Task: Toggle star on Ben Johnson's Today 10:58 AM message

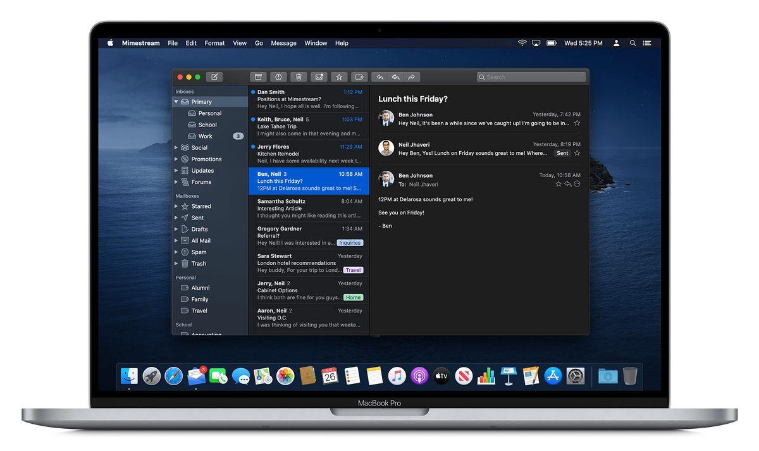Action: 558,184
